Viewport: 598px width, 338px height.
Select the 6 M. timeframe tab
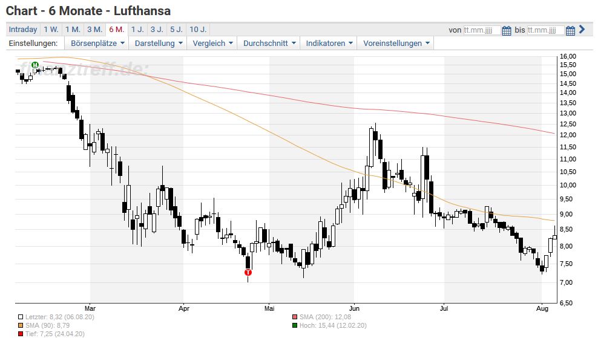pyautogui.click(x=116, y=30)
